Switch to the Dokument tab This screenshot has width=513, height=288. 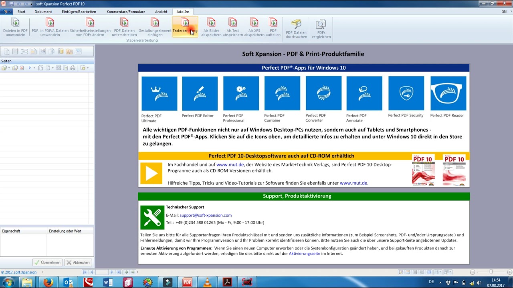pyautogui.click(x=43, y=12)
